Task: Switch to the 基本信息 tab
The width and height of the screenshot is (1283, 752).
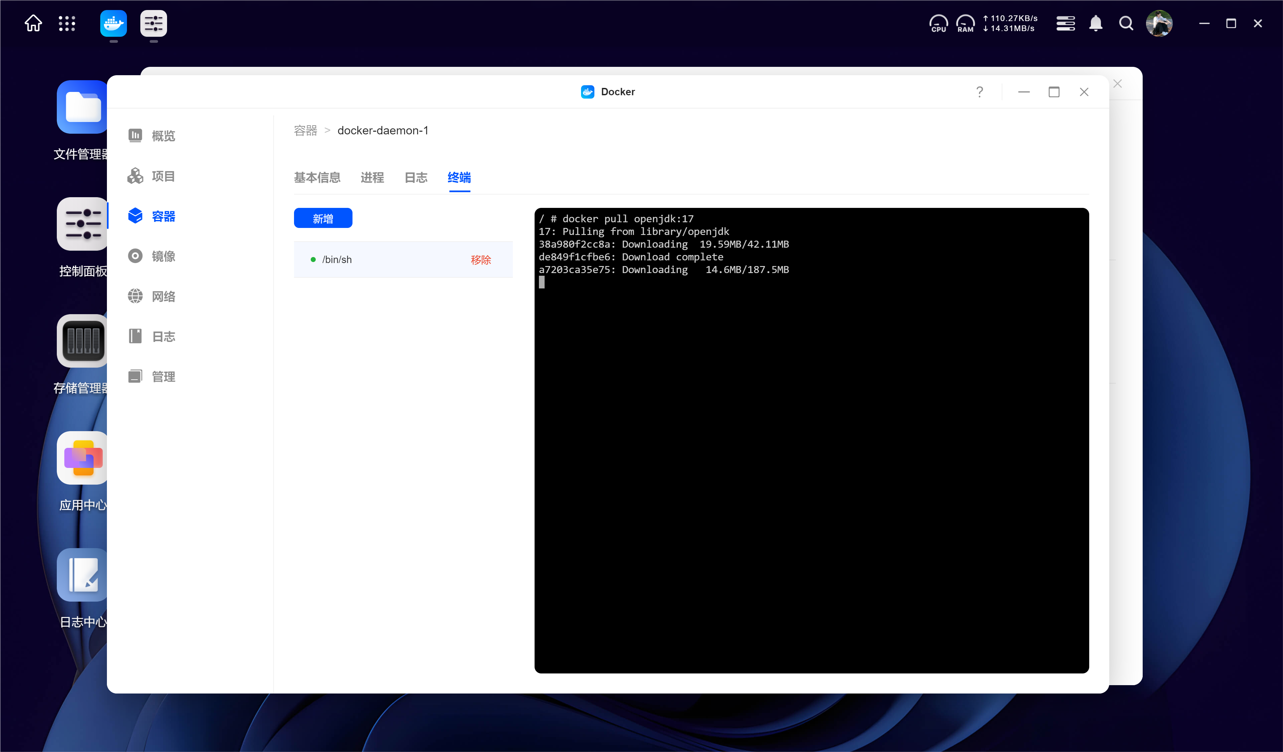Action: click(x=317, y=177)
